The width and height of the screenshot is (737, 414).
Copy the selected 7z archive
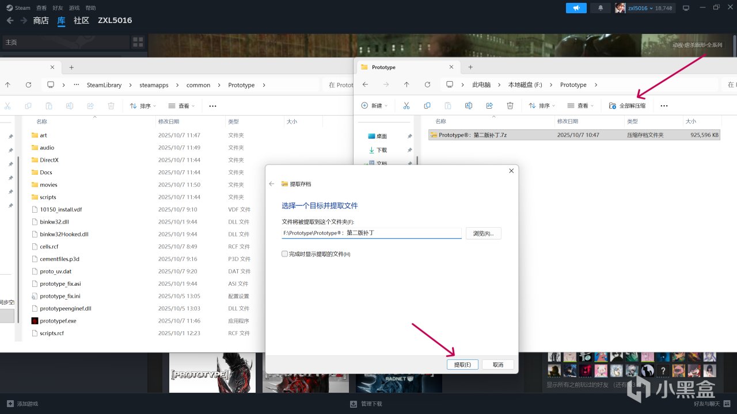click(x=427, y=106)
